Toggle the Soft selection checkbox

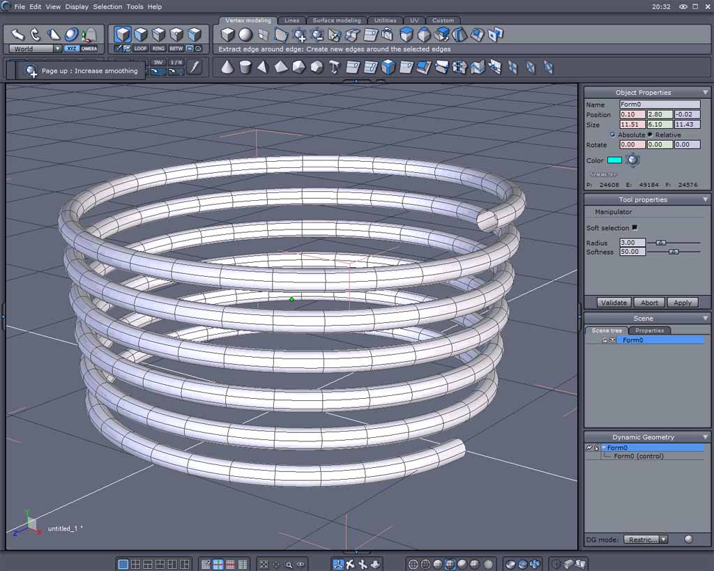pos(635,227)
